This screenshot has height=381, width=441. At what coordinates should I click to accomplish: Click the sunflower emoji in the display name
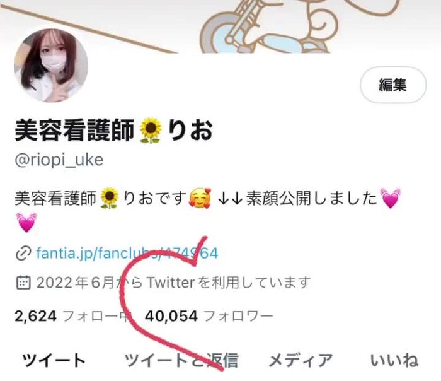[x=151, y=131]
